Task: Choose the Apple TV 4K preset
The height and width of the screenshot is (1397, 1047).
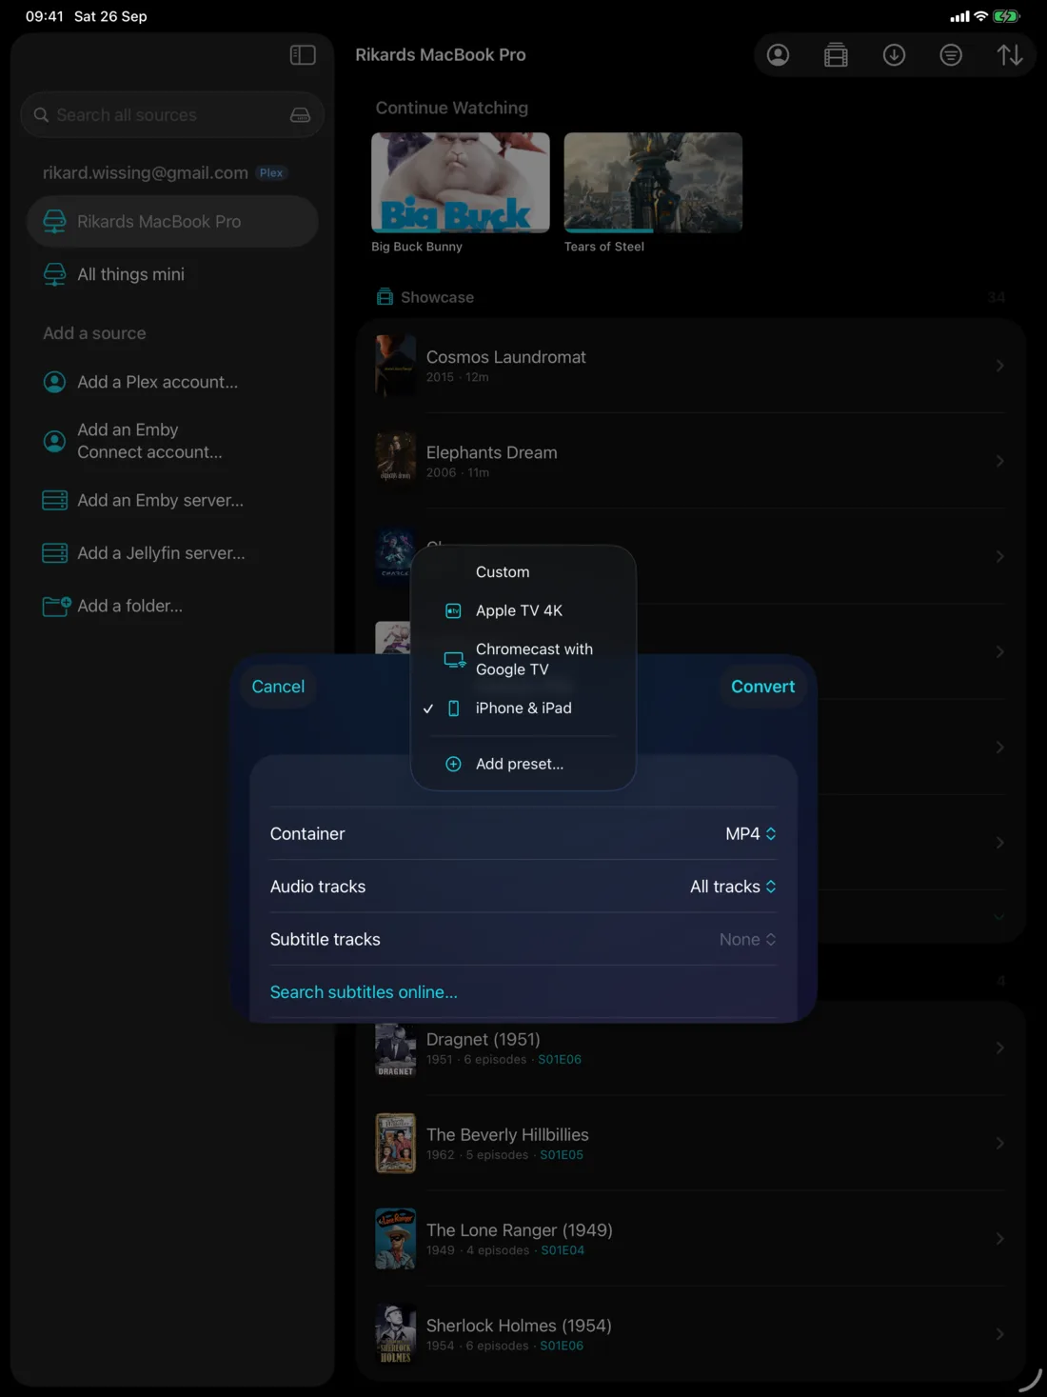Action: click(x=523, y=610)
